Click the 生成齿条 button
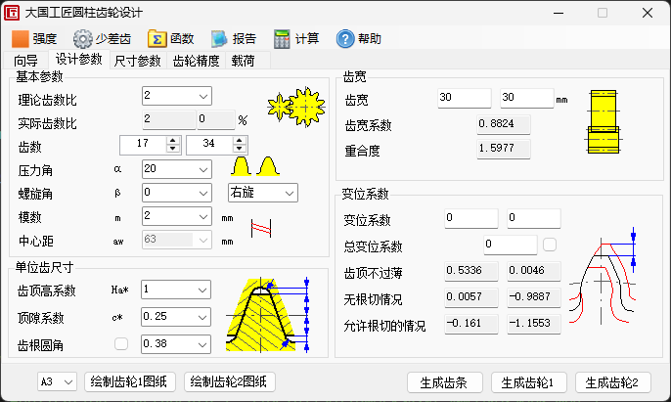The image size is (671, 402). [444, 382]
